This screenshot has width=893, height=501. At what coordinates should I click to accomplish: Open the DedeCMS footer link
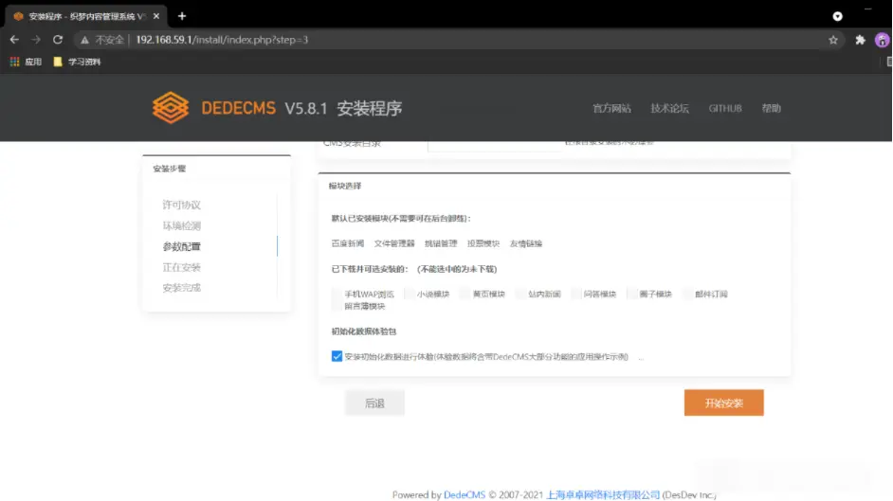point(465,494)
